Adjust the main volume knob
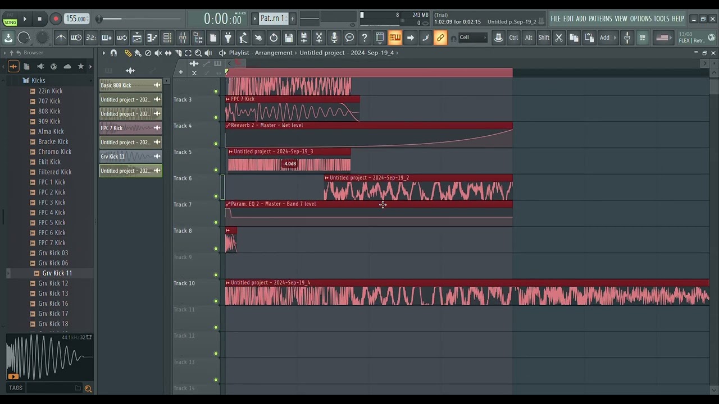Screen dimensions: 719x404 pos(24,38)
